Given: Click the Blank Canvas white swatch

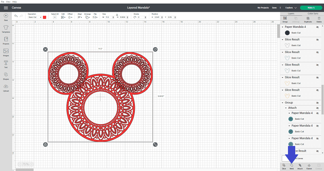Looking at the screenshot, I should pos(285,158).
